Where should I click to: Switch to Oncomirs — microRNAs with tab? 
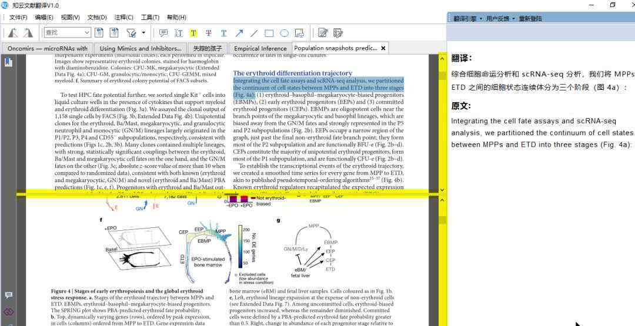pyautogui.click(x=48, y=48)
